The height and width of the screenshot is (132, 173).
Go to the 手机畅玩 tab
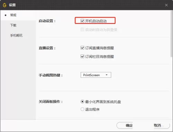tap(16, 35)
